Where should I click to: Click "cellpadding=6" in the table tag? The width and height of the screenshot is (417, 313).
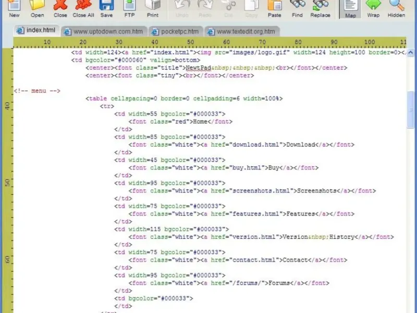coord(216,99)
